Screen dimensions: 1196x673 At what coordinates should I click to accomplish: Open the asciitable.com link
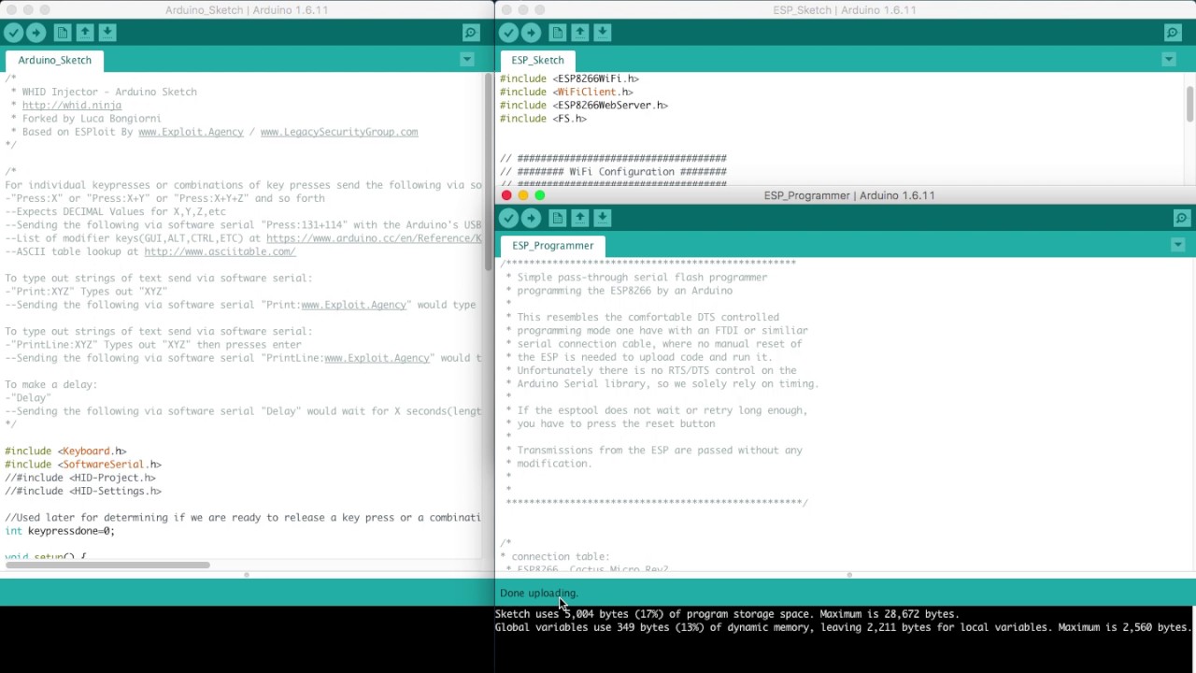click(220, 251)
